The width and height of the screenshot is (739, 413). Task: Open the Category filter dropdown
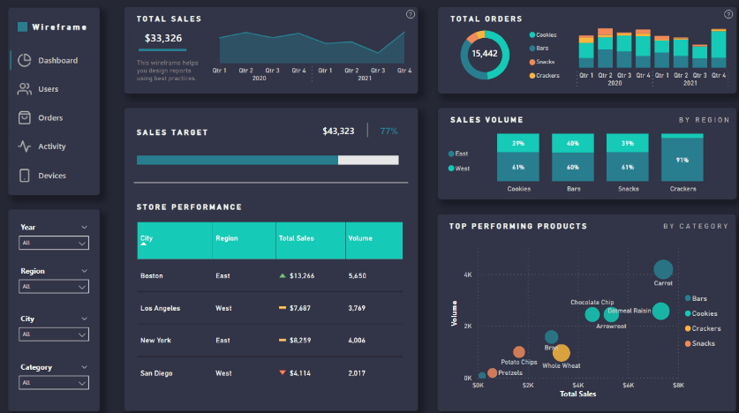tap(55, 383)
